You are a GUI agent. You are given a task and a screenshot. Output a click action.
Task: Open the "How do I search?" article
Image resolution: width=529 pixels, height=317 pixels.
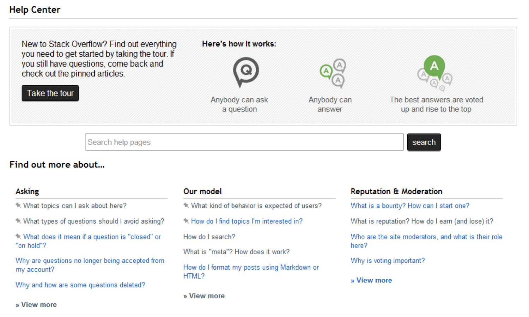pos(209,237)
